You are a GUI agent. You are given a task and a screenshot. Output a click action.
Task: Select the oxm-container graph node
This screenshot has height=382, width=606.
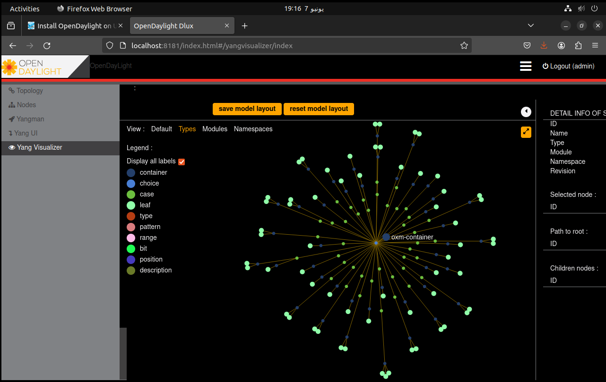386,237
